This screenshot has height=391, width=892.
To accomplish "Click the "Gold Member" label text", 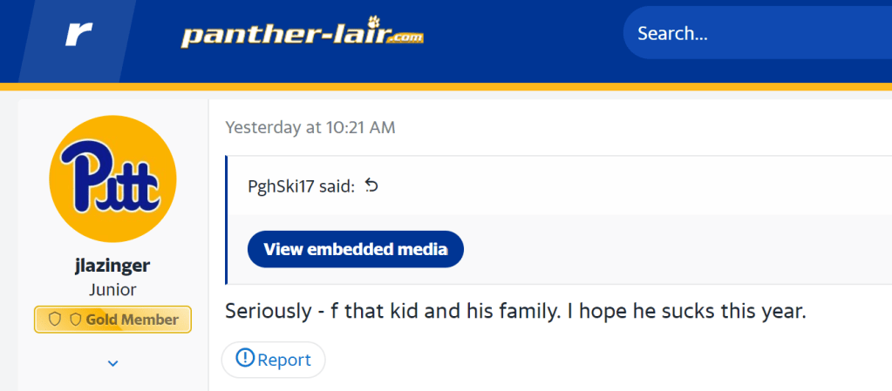I will click(132, 320).
